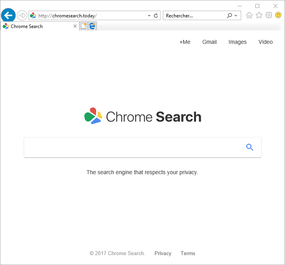Open the Privacy link in footer
The height and width of the screenshot is (265, 285).
click(163, 253)
